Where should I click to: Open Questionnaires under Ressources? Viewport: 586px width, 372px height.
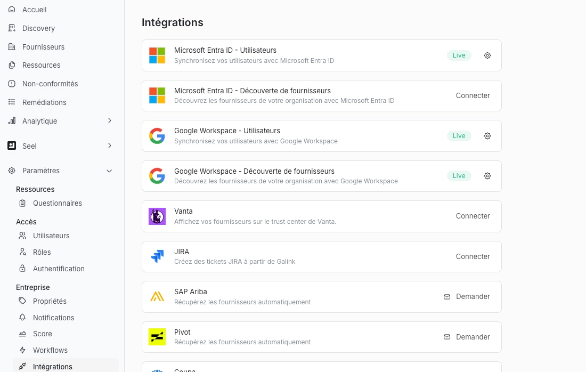point(57,203)
